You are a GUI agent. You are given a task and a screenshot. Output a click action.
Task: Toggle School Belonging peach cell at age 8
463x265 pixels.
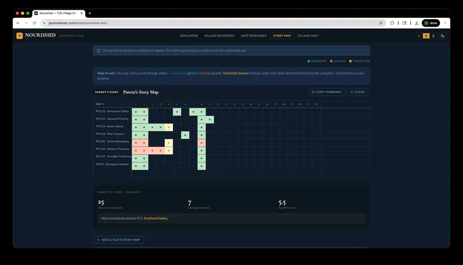click(201, 143)
